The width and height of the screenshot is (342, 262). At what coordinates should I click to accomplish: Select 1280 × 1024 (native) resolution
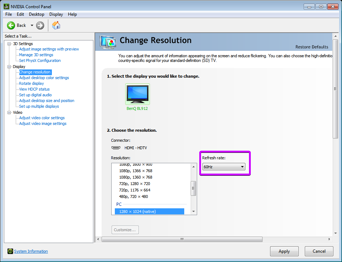coord(150,212)
